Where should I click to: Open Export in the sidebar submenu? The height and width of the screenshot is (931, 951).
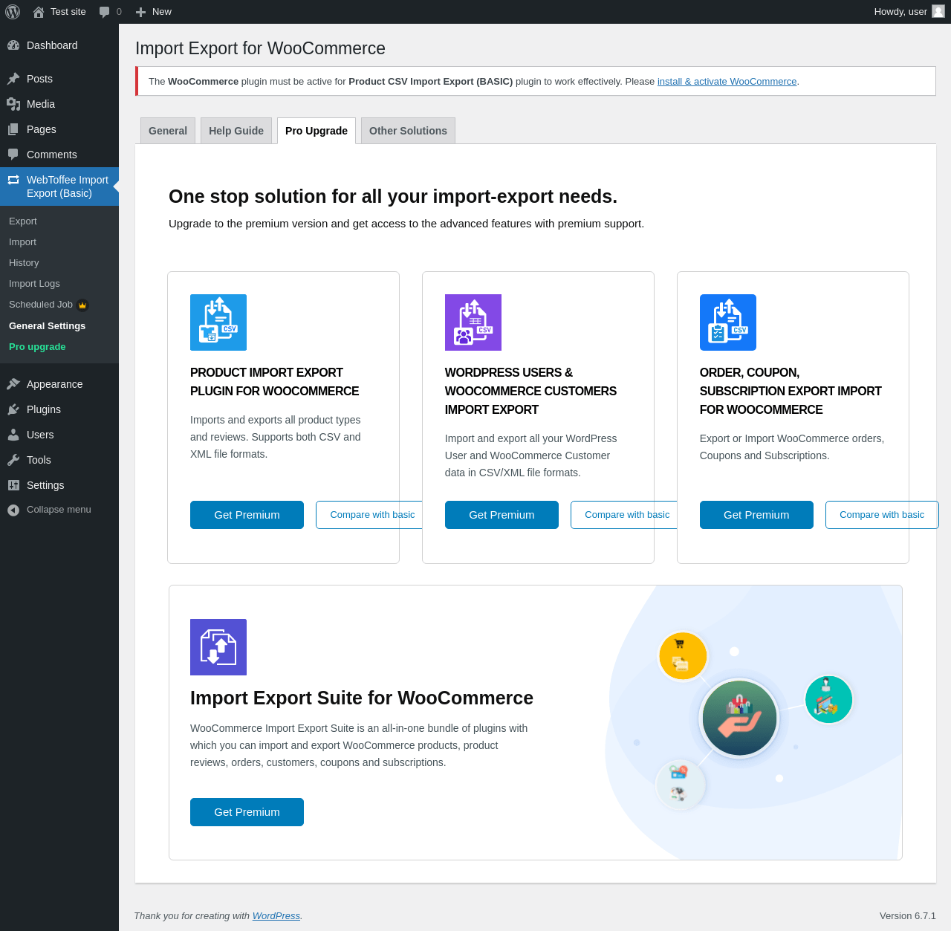click(59, 221)
